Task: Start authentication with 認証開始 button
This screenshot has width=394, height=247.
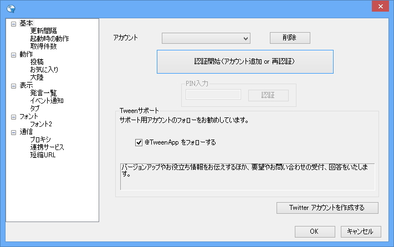Action: click(x=245, y=62)
